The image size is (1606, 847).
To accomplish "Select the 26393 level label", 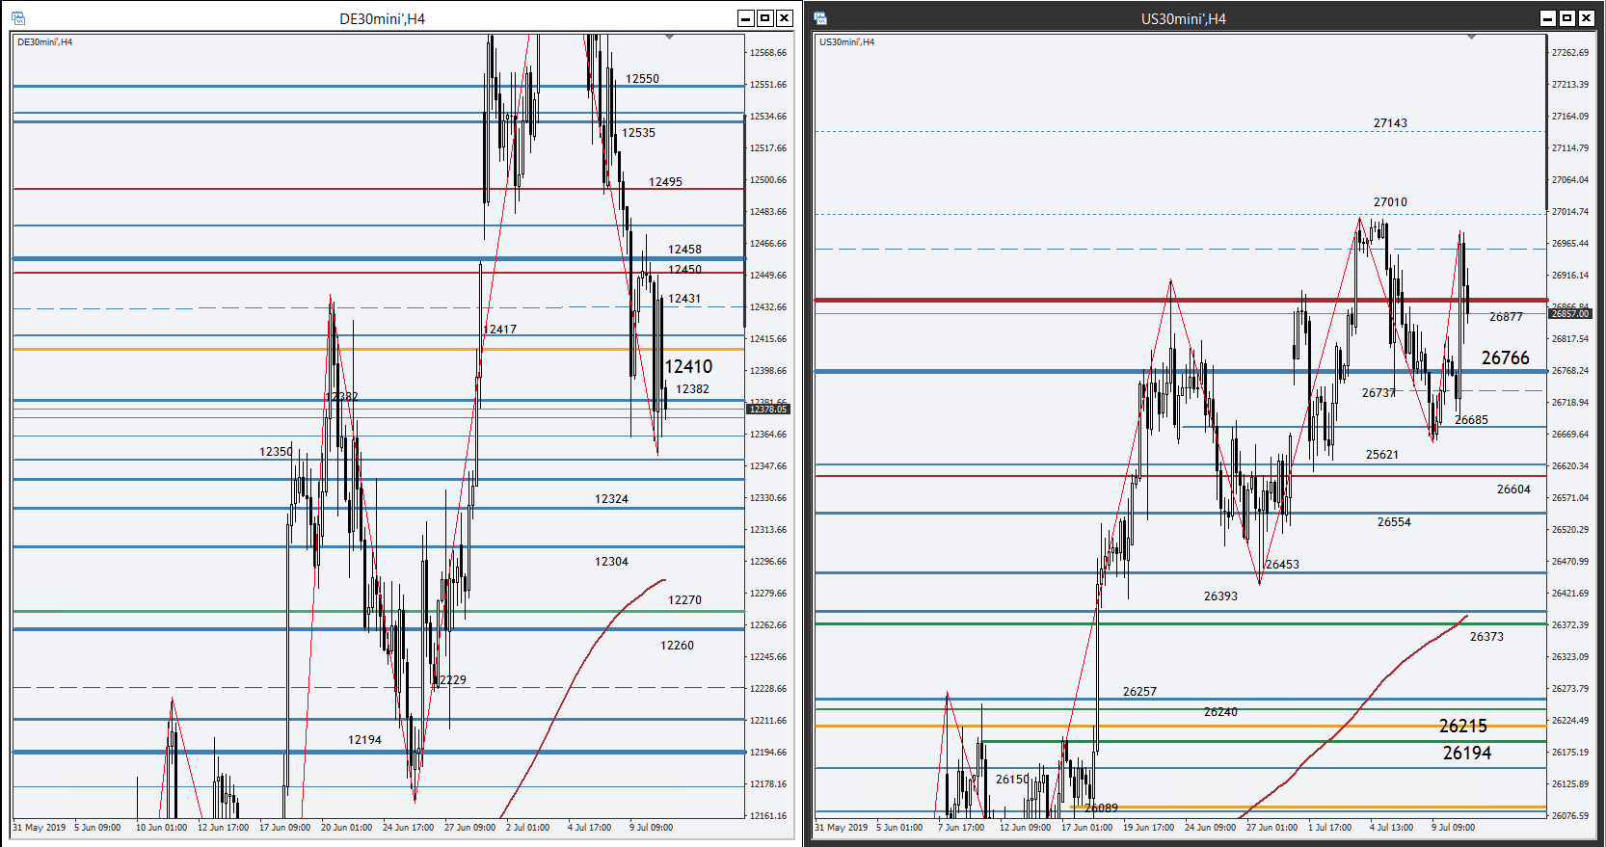I will click(x=1220, y=596).
